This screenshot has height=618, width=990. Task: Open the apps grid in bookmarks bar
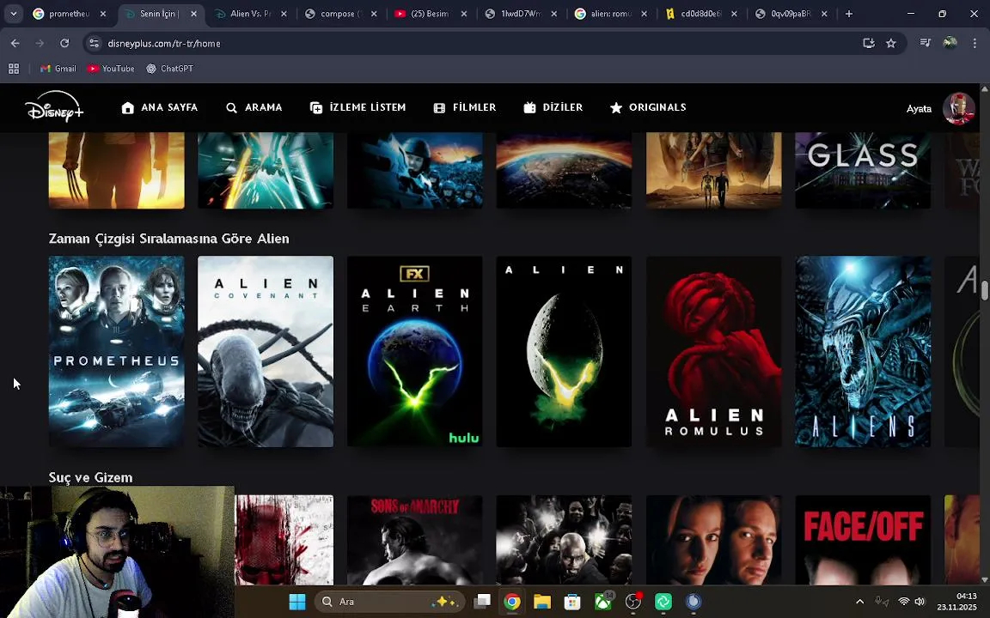tap(13, 69)
